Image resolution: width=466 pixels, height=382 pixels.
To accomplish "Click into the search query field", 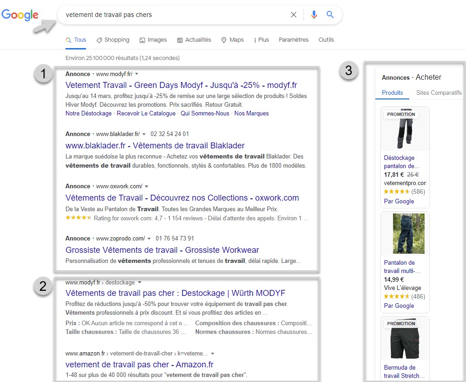I will pos(175,15).
